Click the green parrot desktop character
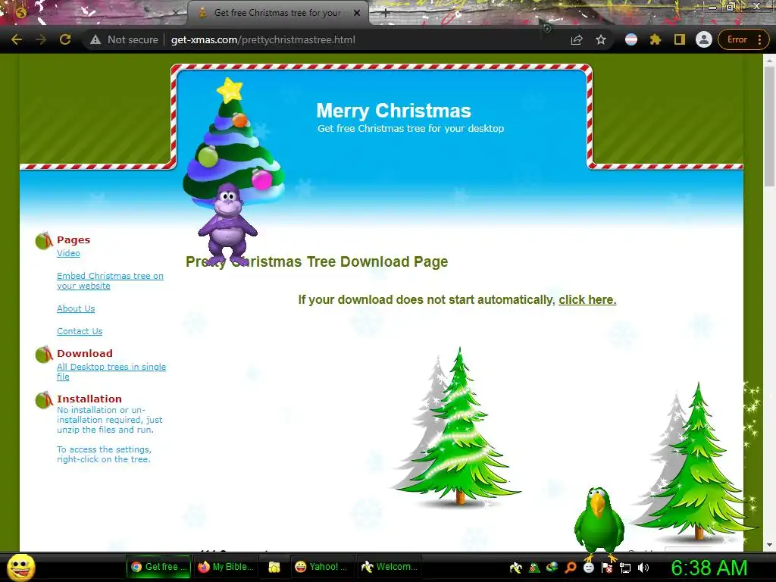 tap(599, 522)
